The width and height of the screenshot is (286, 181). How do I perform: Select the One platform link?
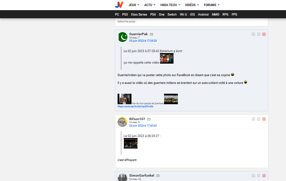(x=161, y=15)
